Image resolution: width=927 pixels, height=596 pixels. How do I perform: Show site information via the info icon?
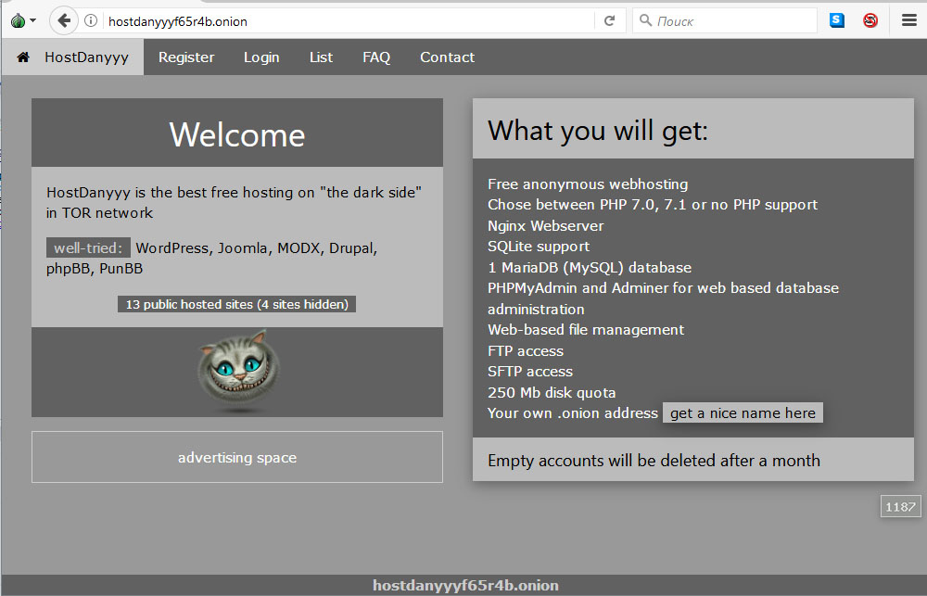tap(91, 20)
